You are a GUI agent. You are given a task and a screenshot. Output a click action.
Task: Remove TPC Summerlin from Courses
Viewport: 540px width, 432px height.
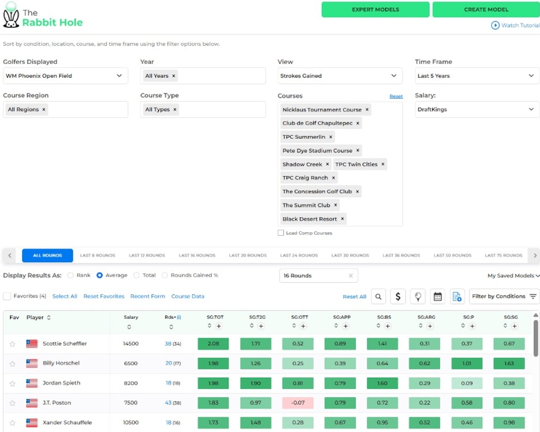[330, 137]
